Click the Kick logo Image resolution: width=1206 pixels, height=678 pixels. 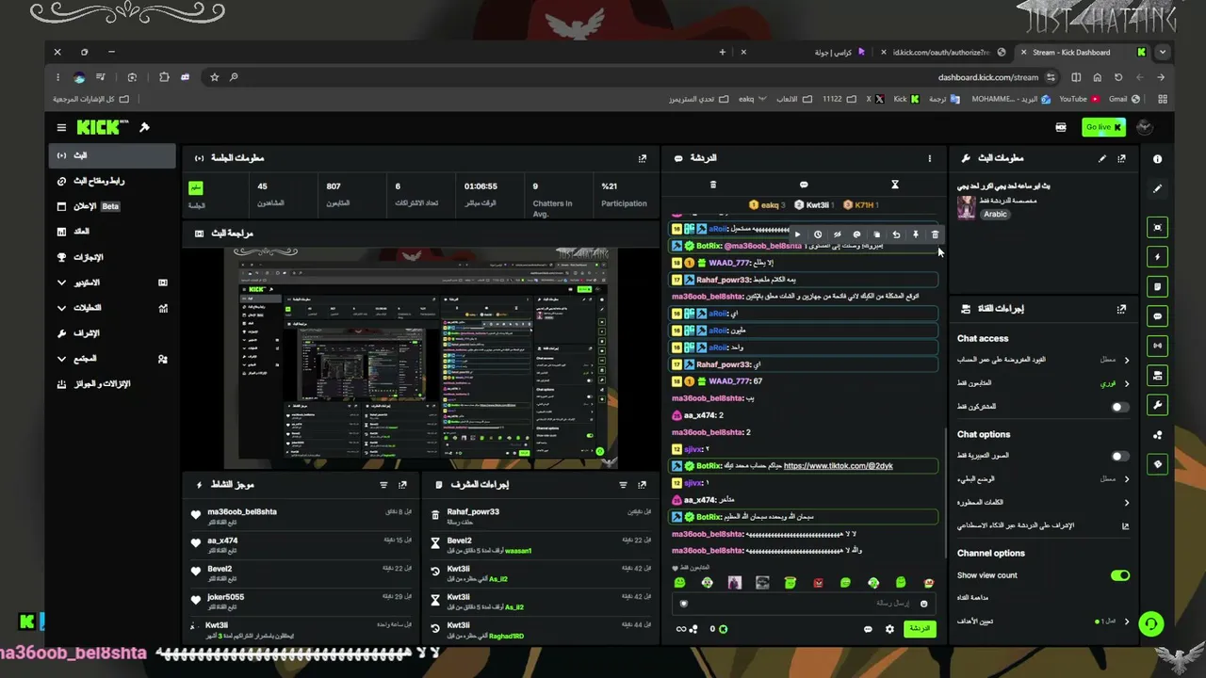pyautogui.click(x=103, y=127)
